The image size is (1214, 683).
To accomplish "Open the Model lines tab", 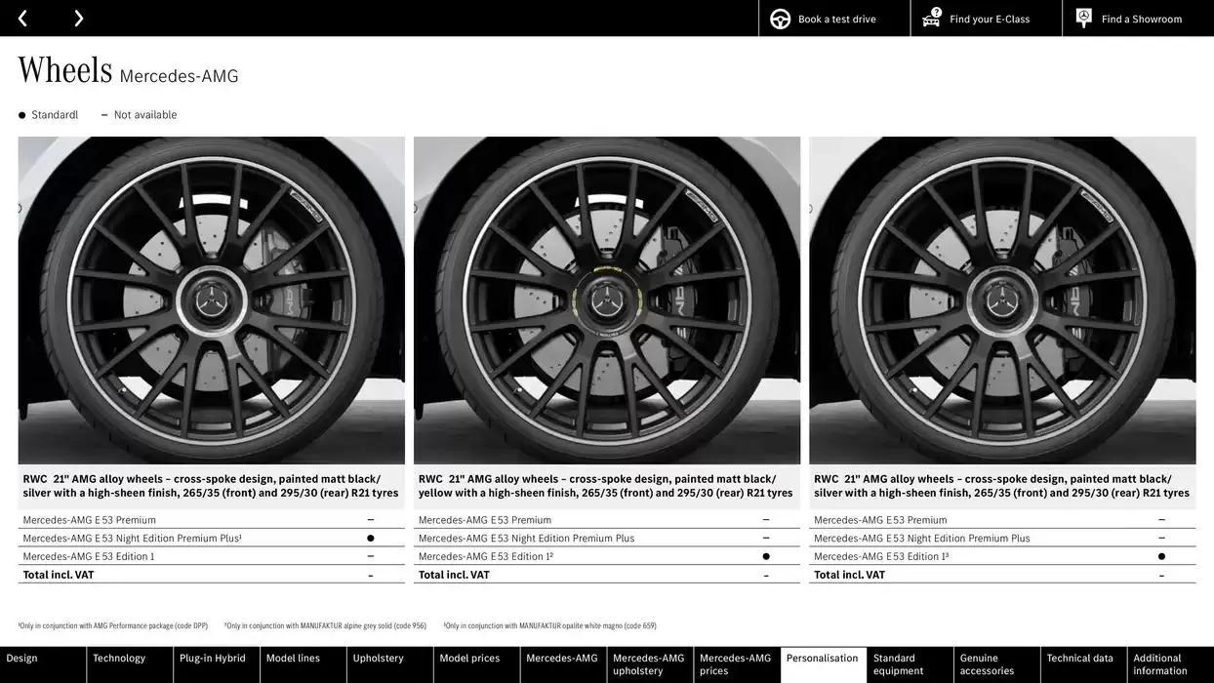I will 303,664.
